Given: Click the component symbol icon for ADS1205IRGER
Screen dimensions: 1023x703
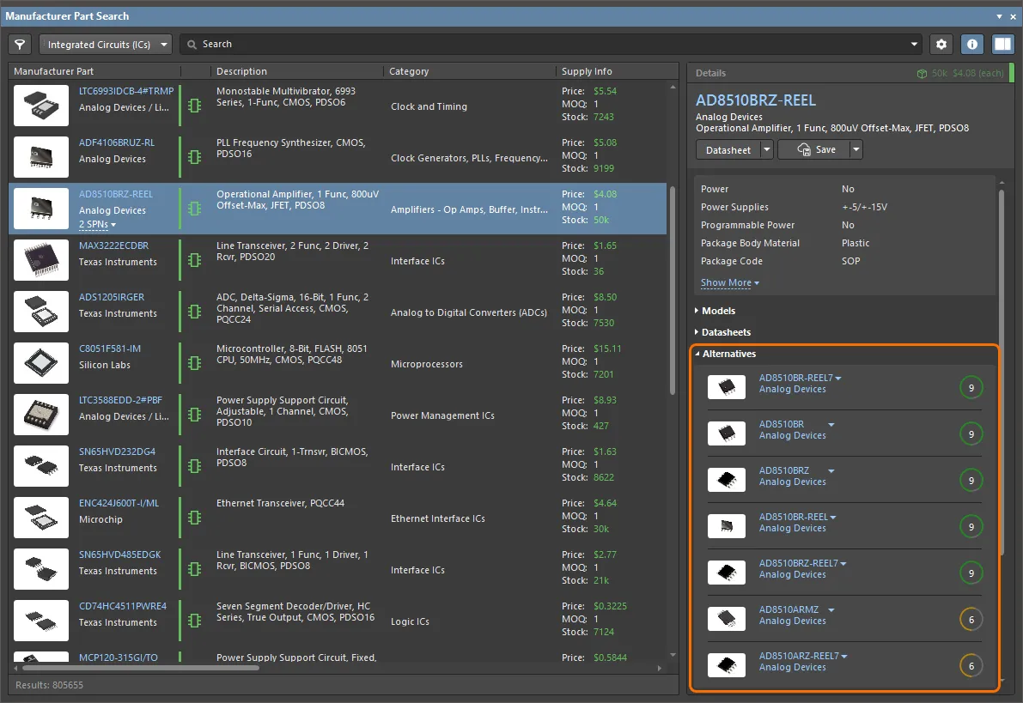Looking at the screenshot, I should (x=194, y=311).
